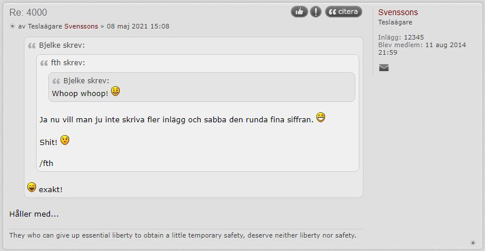Screen dimensions: 485x251
Task: Click the thumbs-up like icon
Action: pyautogui.click(x=299, y=12)
